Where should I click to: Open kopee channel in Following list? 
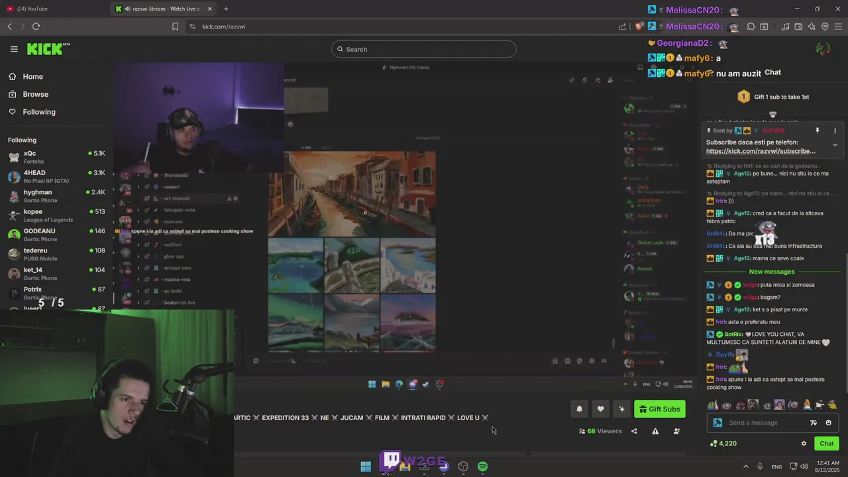click(x=56, y=215)
